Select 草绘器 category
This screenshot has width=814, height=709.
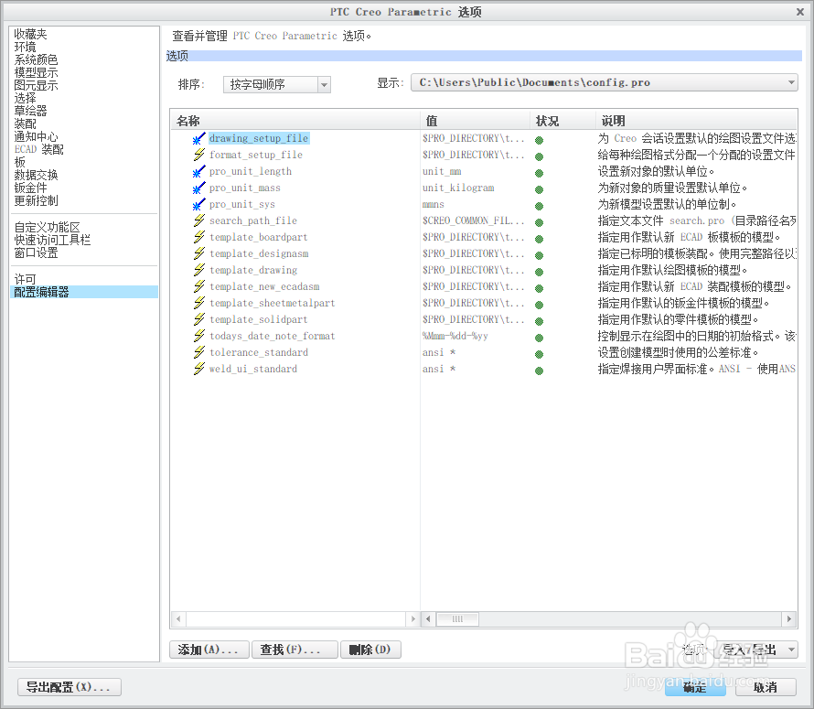(30, 111)
